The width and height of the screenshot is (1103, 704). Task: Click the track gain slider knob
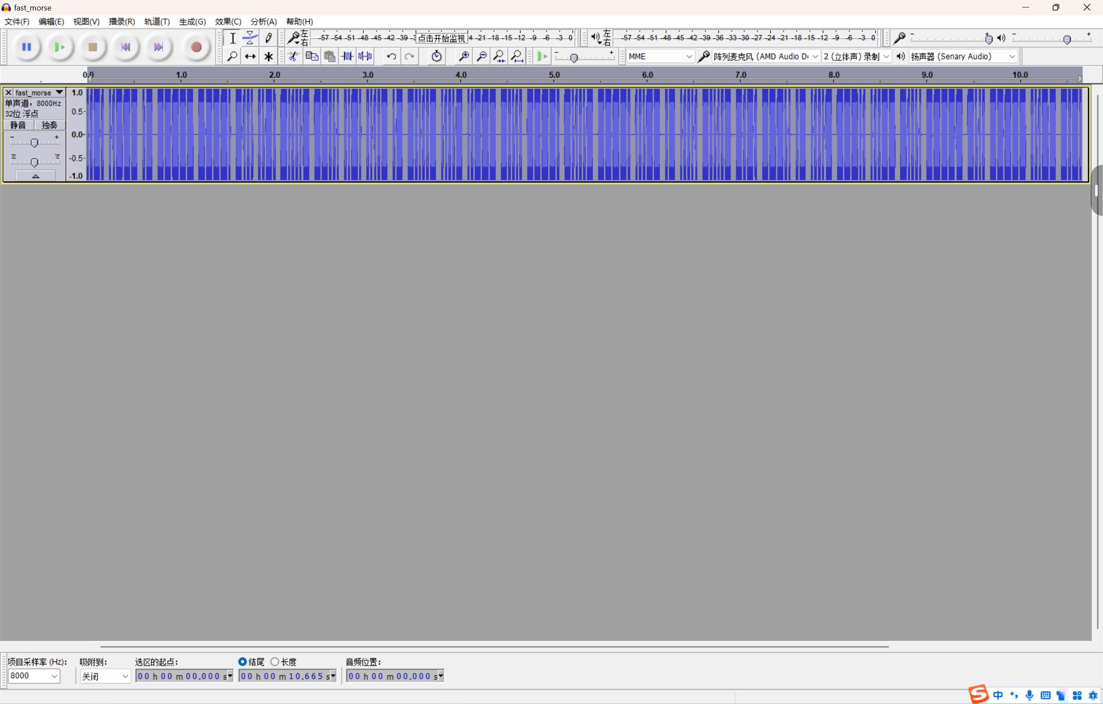pos(34,143)
